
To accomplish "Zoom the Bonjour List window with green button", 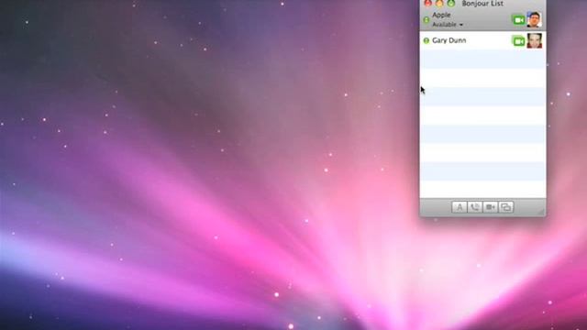I will [x=451, y=3].
